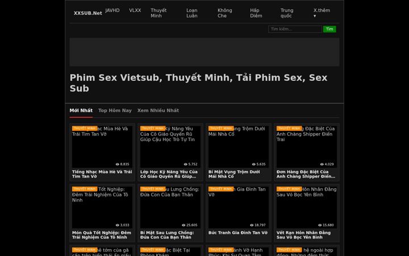Click Thuyết Minh badge on Vết Rạn Hôn Nhân card
The width and height of the screenshot is (409, 256).
(289, 189)
